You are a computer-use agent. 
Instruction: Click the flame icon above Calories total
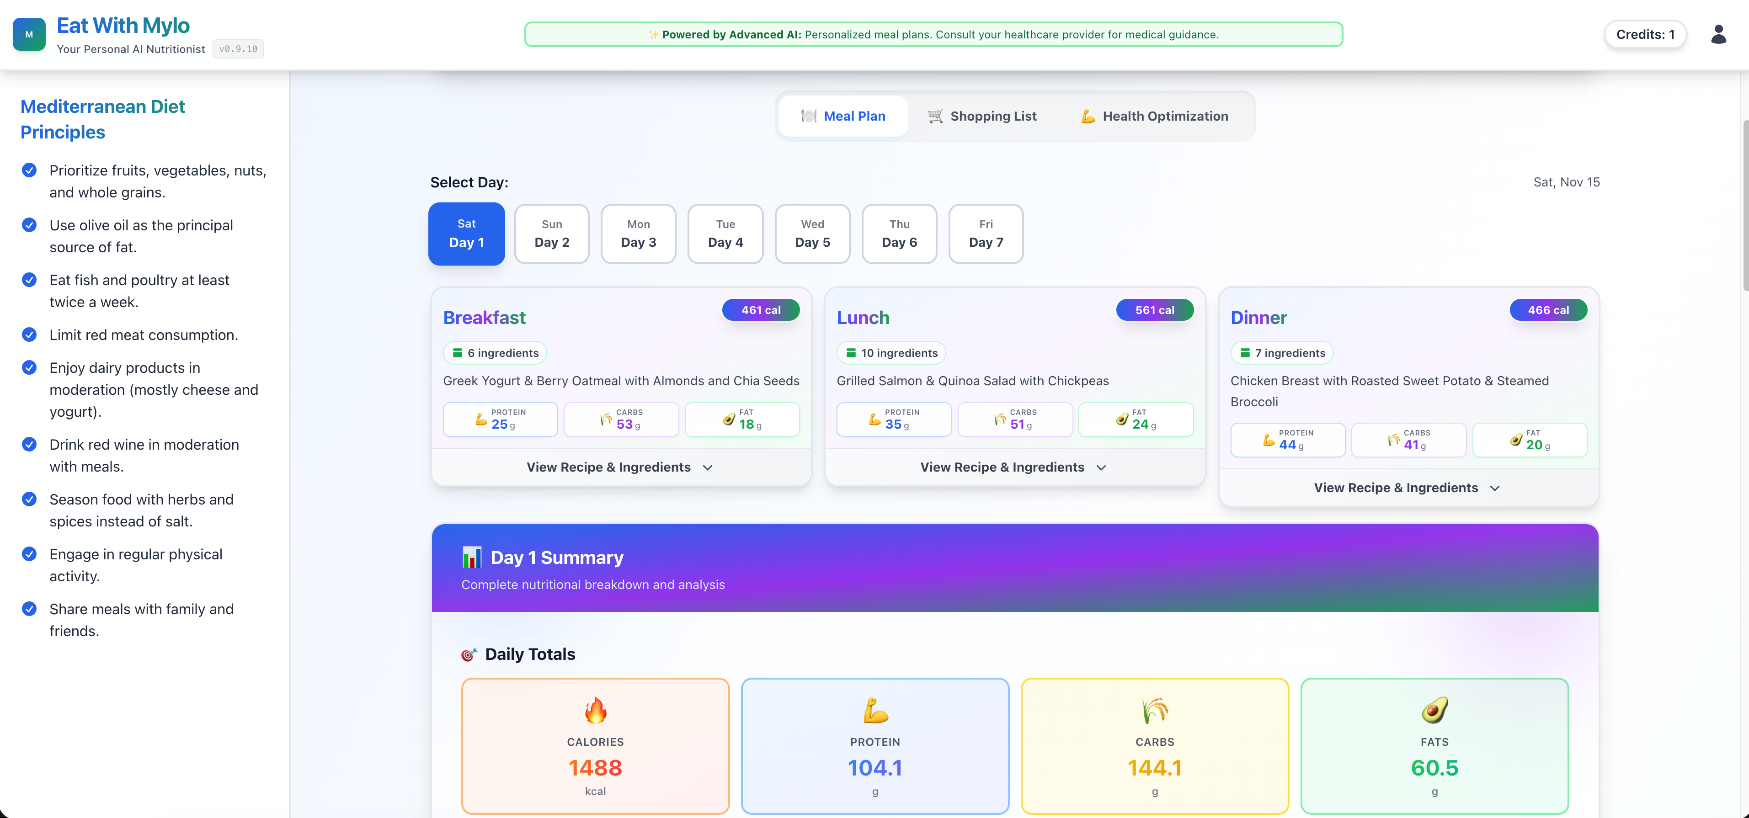pyautogui.click(x=596, y=710)
